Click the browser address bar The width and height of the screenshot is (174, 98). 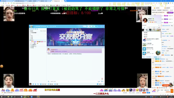pyautogui.click(x=72, y=3)
